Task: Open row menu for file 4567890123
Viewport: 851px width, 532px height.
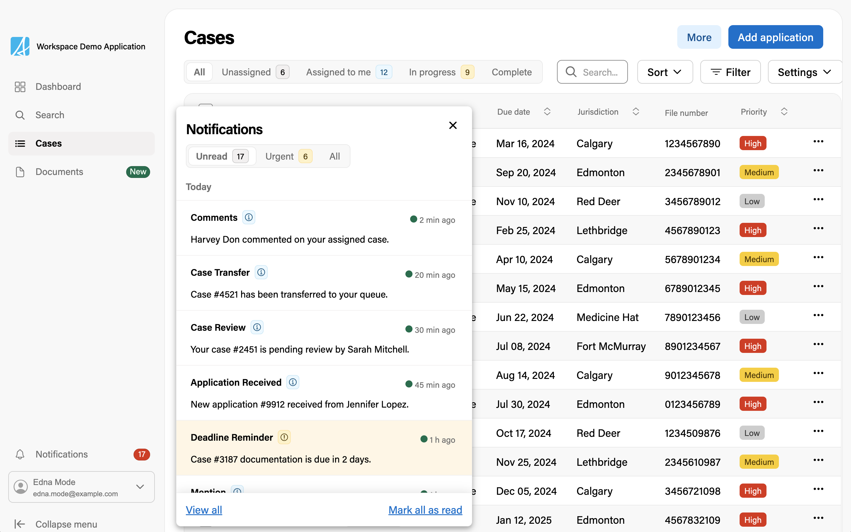Action: pos(818,229)
